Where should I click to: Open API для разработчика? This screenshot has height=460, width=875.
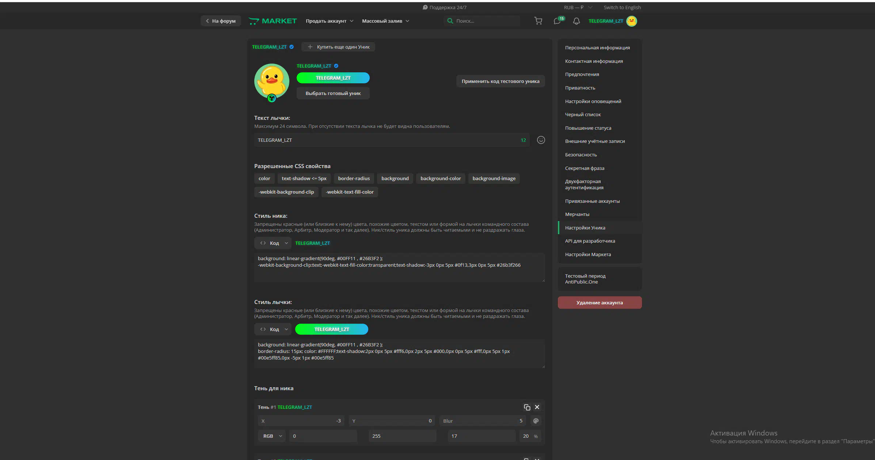[600, 241]
